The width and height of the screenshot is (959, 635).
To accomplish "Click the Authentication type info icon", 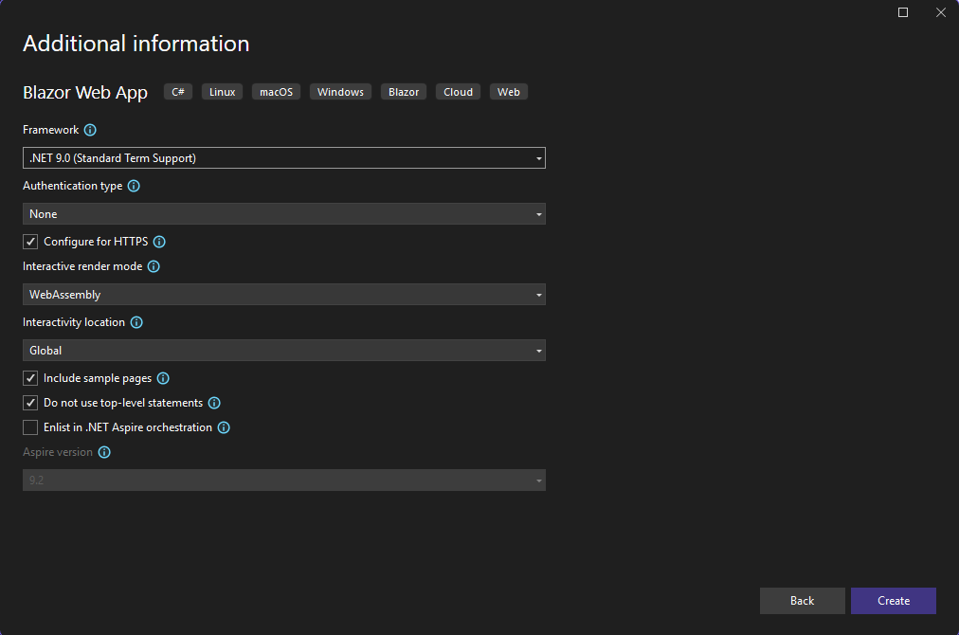I will pos(134,186).
